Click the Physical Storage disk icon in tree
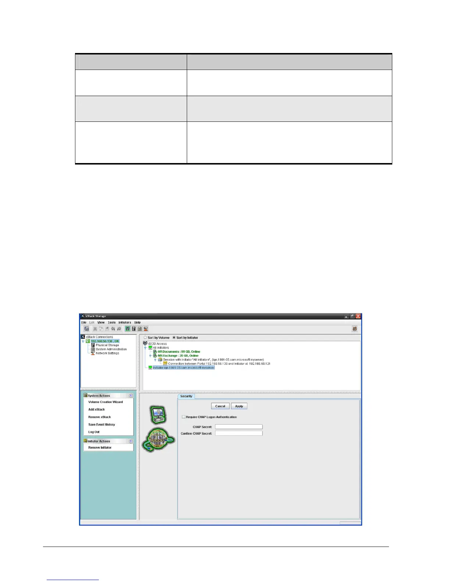Viewport: 450px width, 583px height. click(x=93, y=345)
